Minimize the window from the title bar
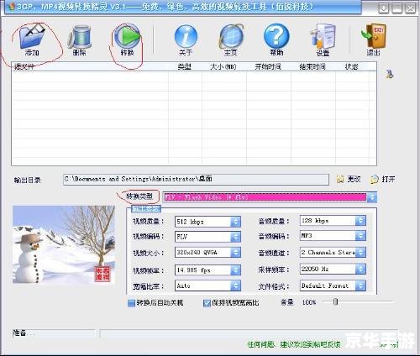This screenshot has height=356, width=420. 397,8
